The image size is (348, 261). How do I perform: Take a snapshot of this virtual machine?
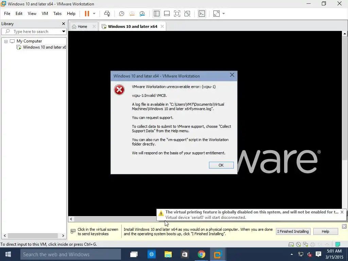121,14
